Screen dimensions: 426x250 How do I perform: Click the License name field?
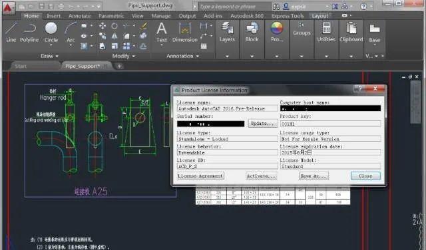pyautogui.click(x=228, y=108)
